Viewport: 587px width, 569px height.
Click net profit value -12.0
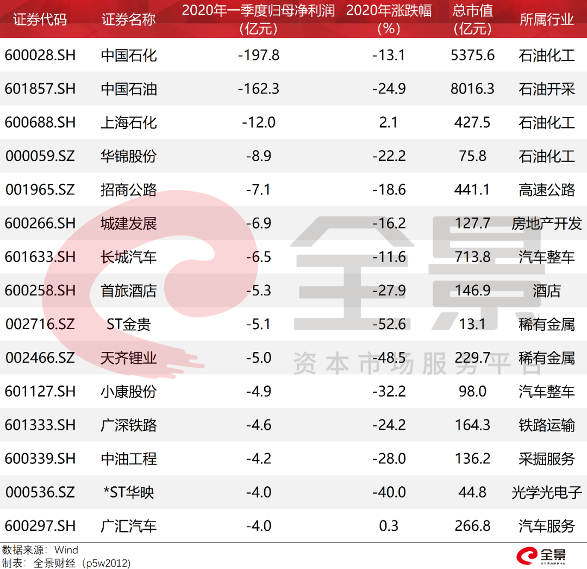click(259, 122)
